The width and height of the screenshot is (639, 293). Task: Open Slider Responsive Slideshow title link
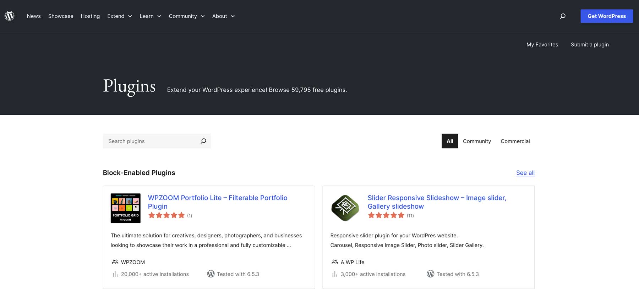pos(437,202)
